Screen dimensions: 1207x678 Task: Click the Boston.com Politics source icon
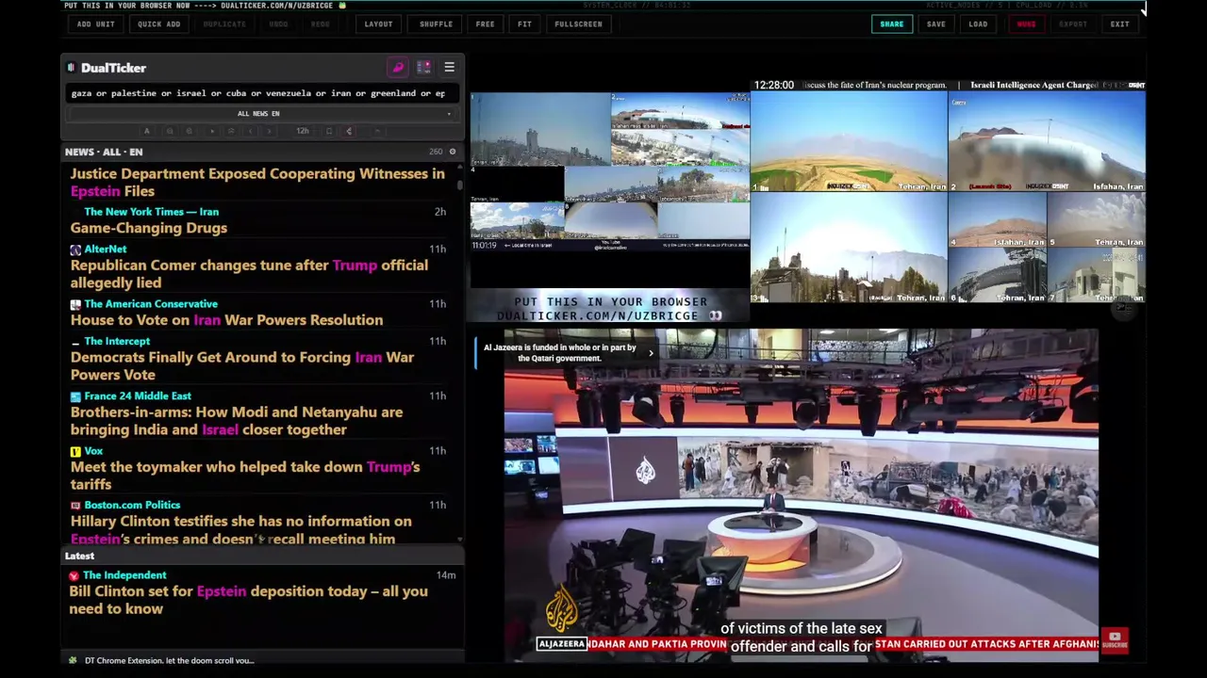pyautogui.click(x=75, y=506)
